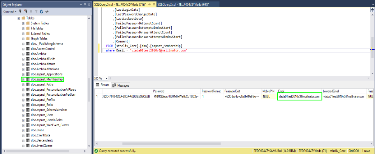Click table icon beside dbo.aspnet_Users
Viewport: 375px width, 154px height.
(x=28, y=115)
